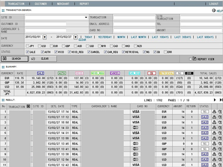Click the print icon in row 7
223x167 pixels.
point(213,144)
